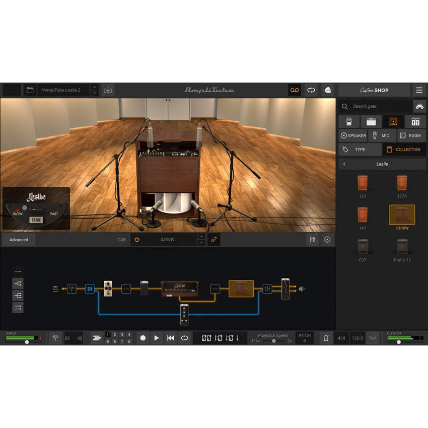
Task: Open the cab mixer faders icon
Action: click(313, 240)
